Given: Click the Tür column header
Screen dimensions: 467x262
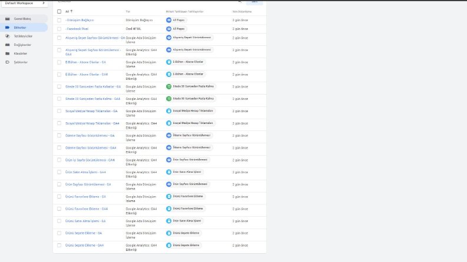Looking at the screenshot, I should point(128,12).
